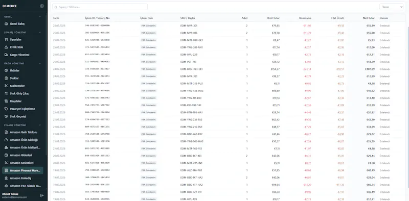This screenshot has height=201, width=409.
Task: Open the Reçeteler icon
Action: coord(6,101)
